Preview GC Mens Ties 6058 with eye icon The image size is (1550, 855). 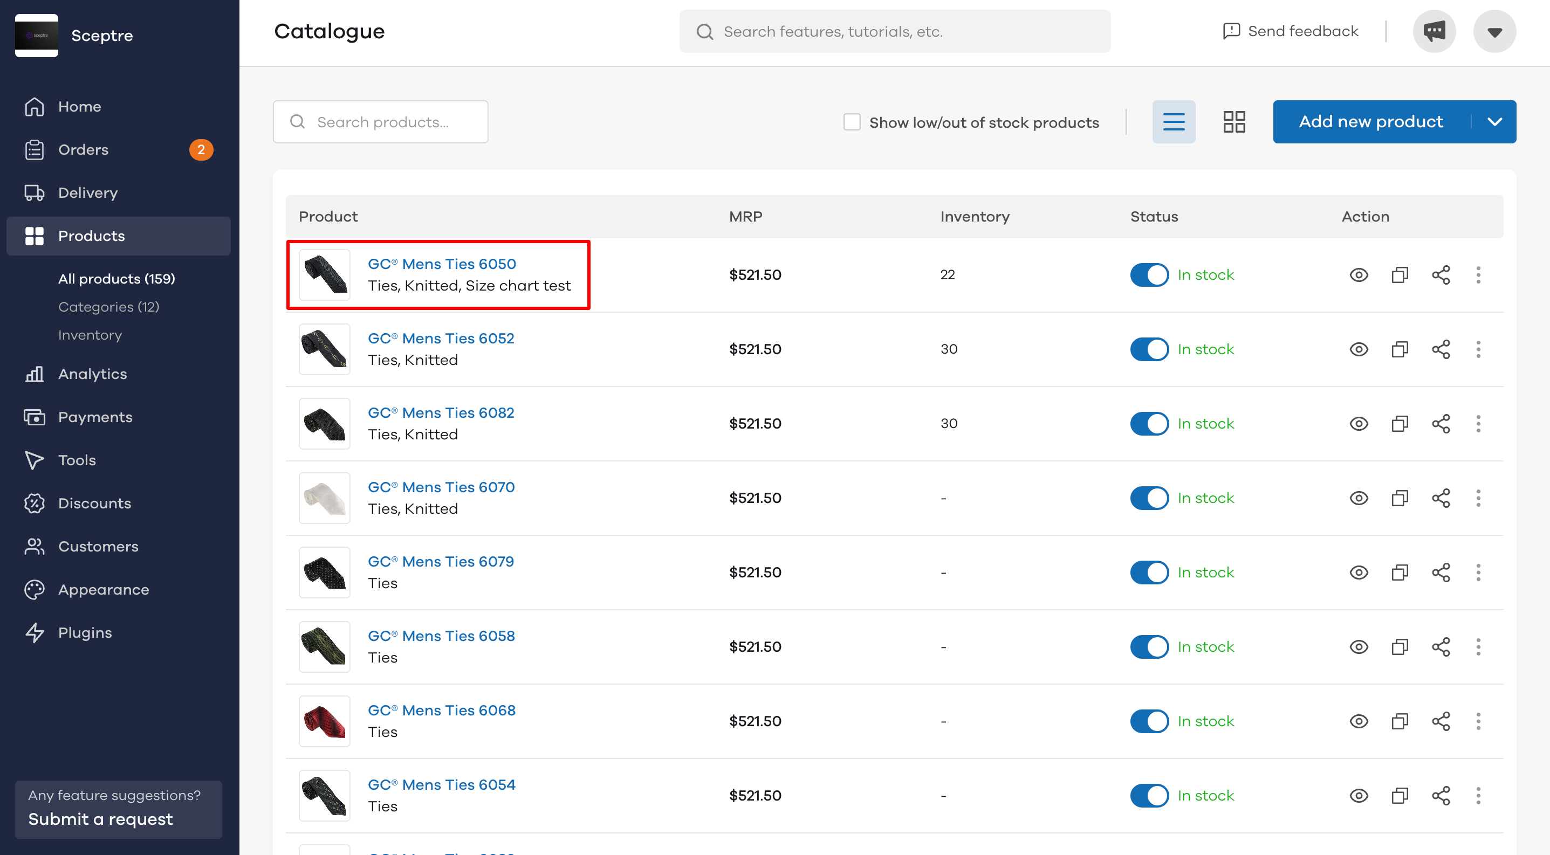tap(1359, 647)
